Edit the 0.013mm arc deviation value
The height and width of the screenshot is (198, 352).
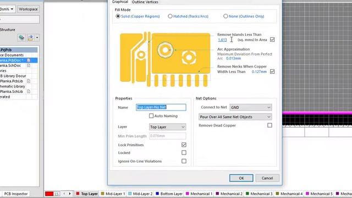tap(233, 58)
